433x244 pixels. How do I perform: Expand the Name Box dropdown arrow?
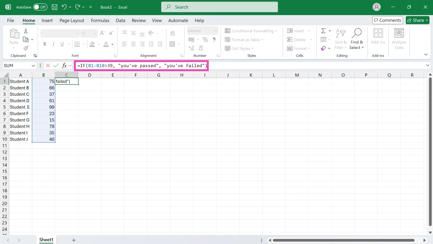click(x=33, y=66)
